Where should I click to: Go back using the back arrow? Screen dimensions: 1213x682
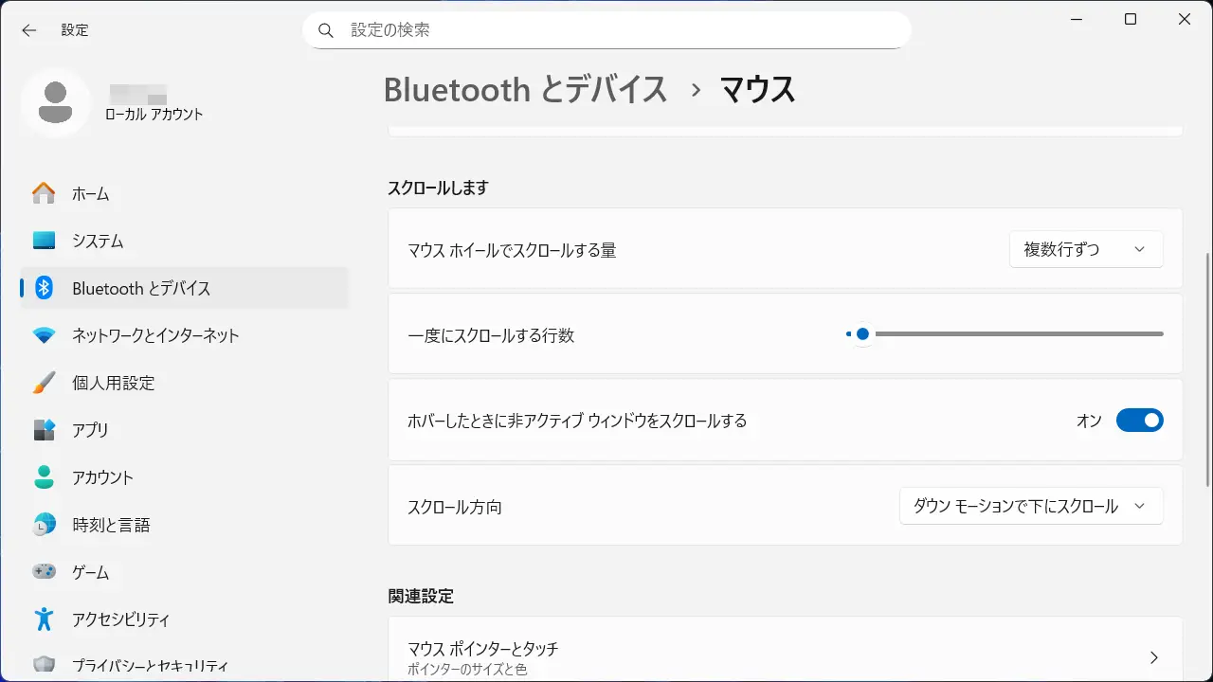click(x=29, y=30)
